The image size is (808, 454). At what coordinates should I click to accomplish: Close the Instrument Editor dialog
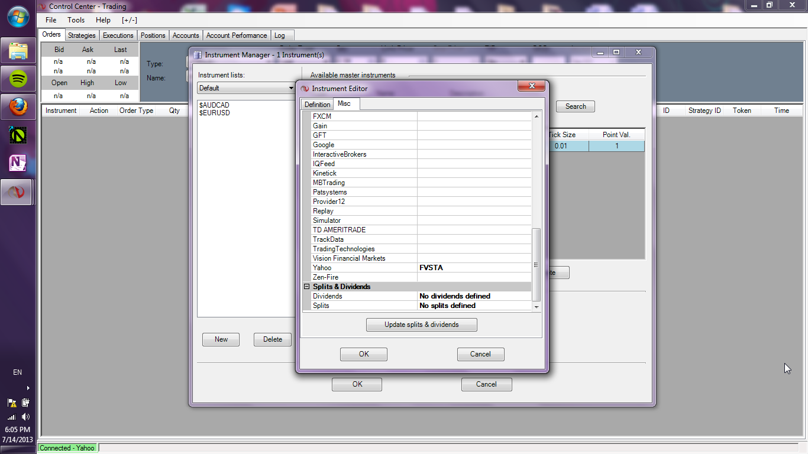click(x=531, y=86)
